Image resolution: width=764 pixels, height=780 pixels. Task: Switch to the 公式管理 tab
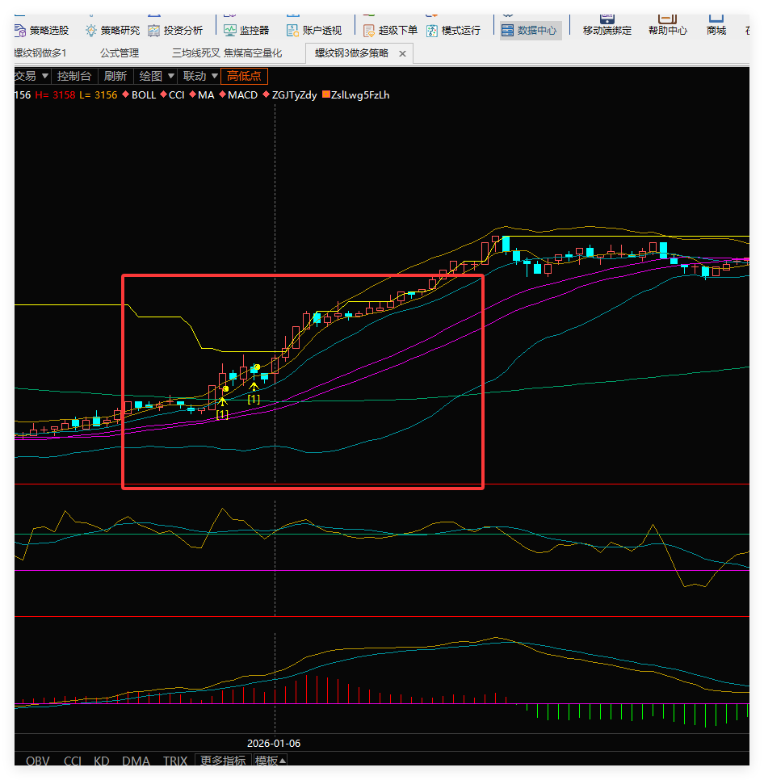click(119, 53)
